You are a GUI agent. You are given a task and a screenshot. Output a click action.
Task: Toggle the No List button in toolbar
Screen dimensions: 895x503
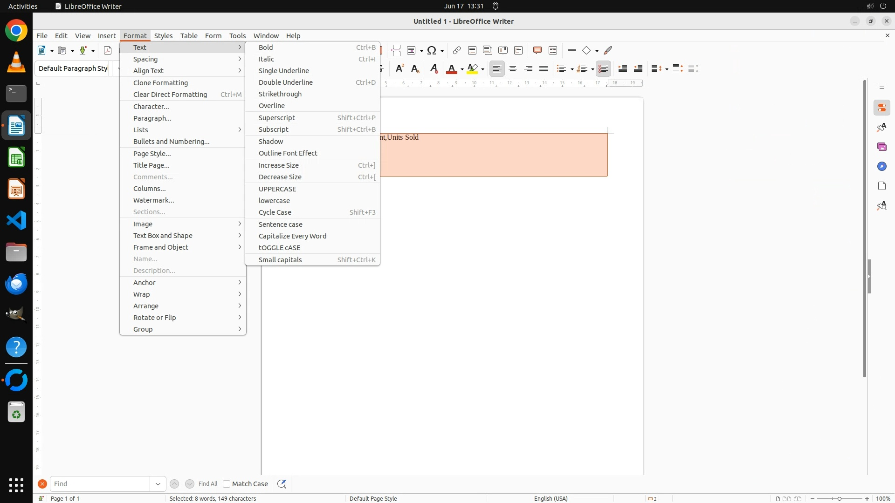click(x=603, y=69)
